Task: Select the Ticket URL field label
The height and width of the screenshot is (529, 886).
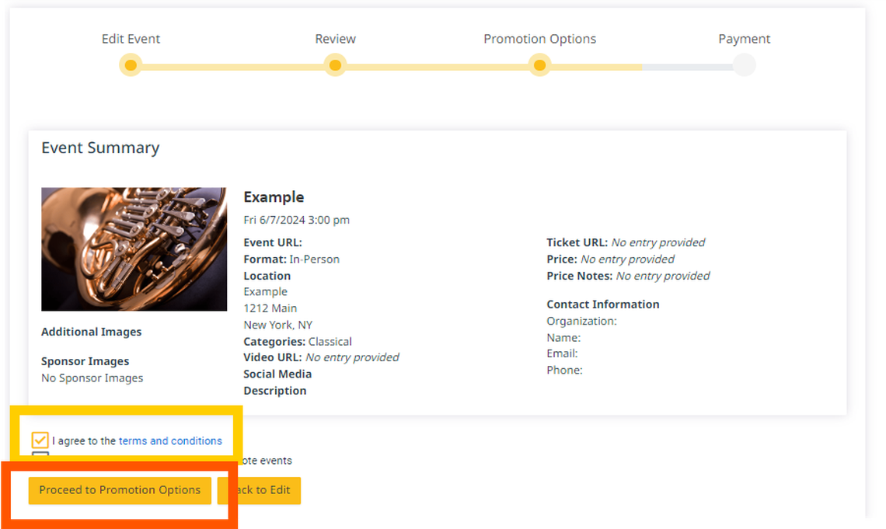Action: (x=577, y=242)
